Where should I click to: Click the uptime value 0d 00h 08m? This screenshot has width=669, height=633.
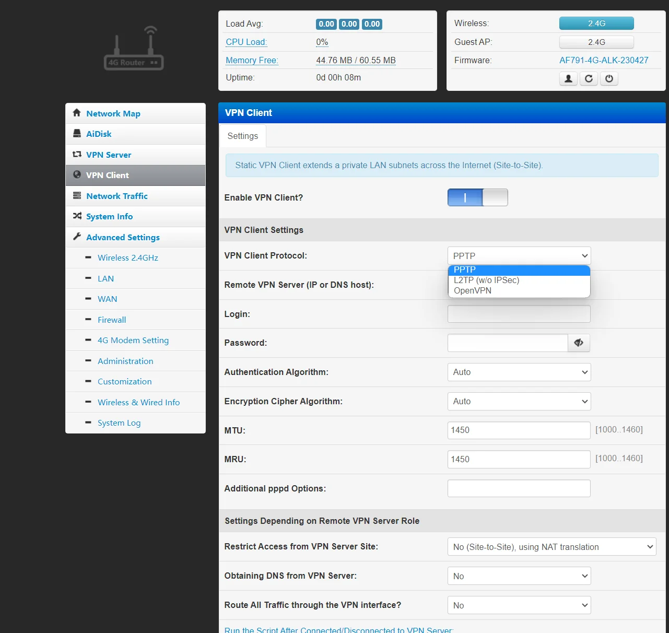338,77
